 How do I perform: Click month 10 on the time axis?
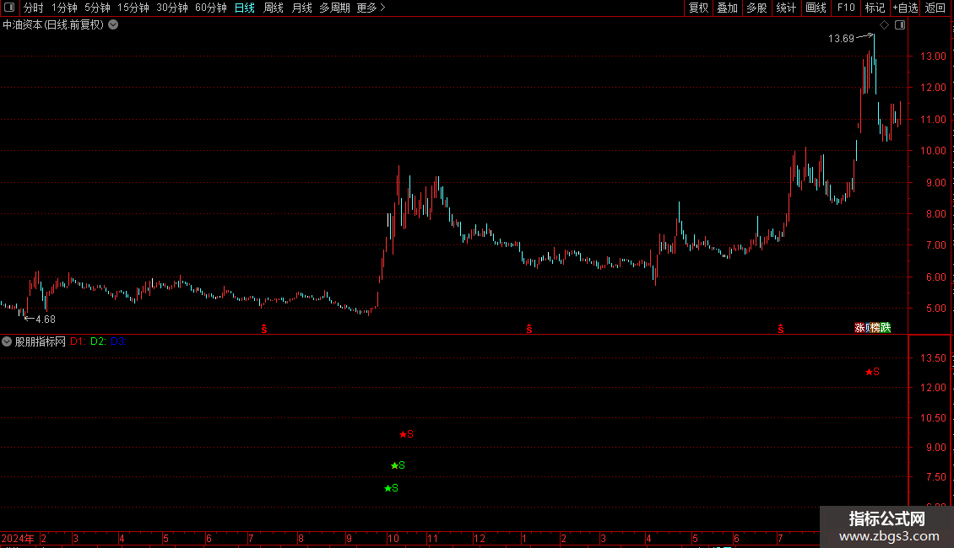393,538
